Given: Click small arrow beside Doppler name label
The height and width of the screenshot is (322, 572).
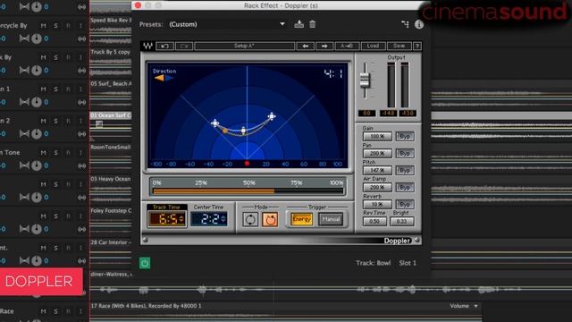Looking at the screenshot, I should tap(417, 240).
